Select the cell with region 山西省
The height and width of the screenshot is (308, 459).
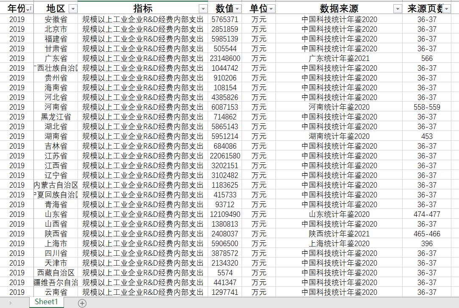(56, 224)
